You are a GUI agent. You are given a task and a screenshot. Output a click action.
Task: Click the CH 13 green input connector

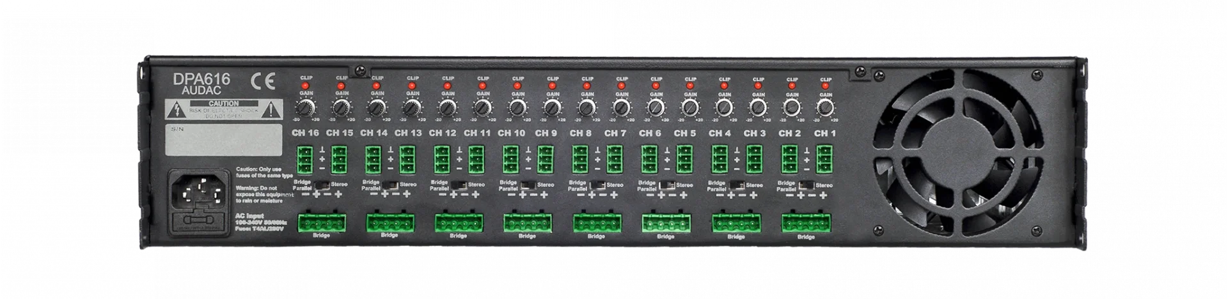tap(407, 160)
